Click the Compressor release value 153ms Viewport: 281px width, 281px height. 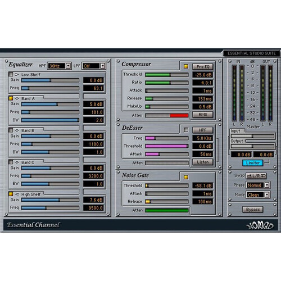point(203,99)
